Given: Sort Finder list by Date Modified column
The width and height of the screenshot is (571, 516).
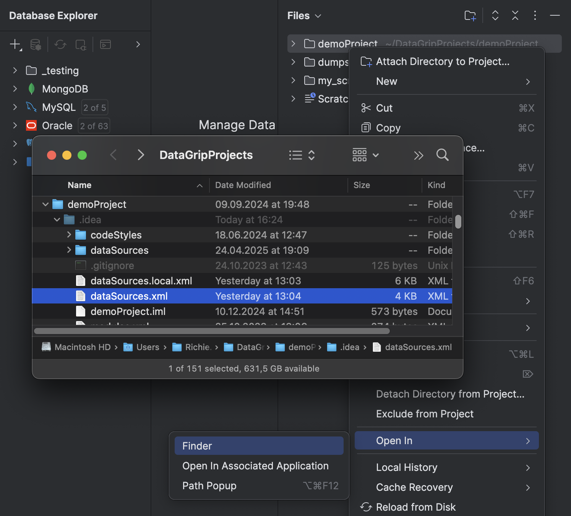Looking at the screenshot, I should (x=278, y=185).
